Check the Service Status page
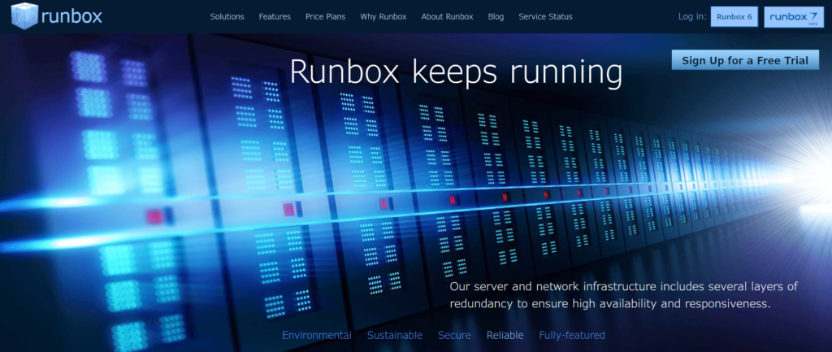Image resolution: width=832 pixels, height=352 pixels. click(x=545, y=16)
